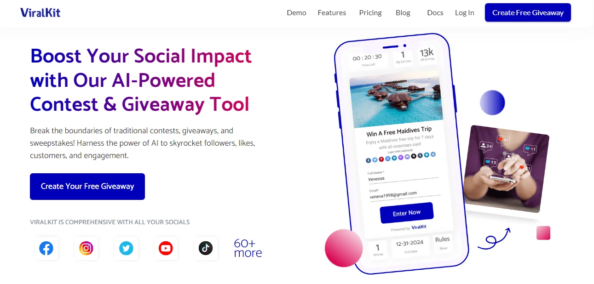The width and height of the screenshot is (594, 284).
Task: Click the Enter Now button in phone
Action: click(407, 213)
